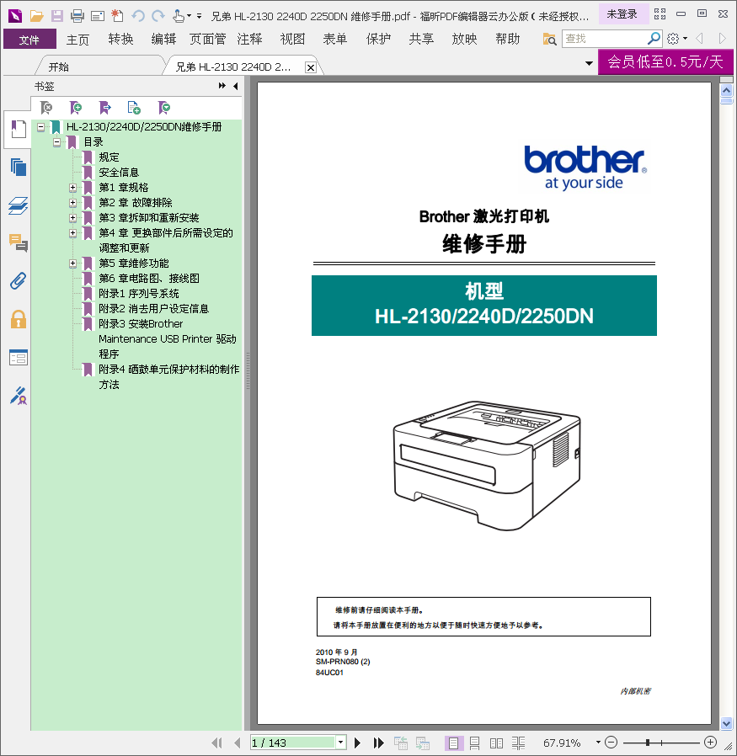Expand the 第1 章规格 bookmark
The image size is (737, 756).
72,188
